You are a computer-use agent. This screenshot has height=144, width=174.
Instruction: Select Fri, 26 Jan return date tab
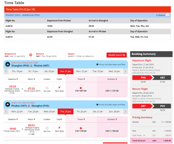tap(82, 111)
